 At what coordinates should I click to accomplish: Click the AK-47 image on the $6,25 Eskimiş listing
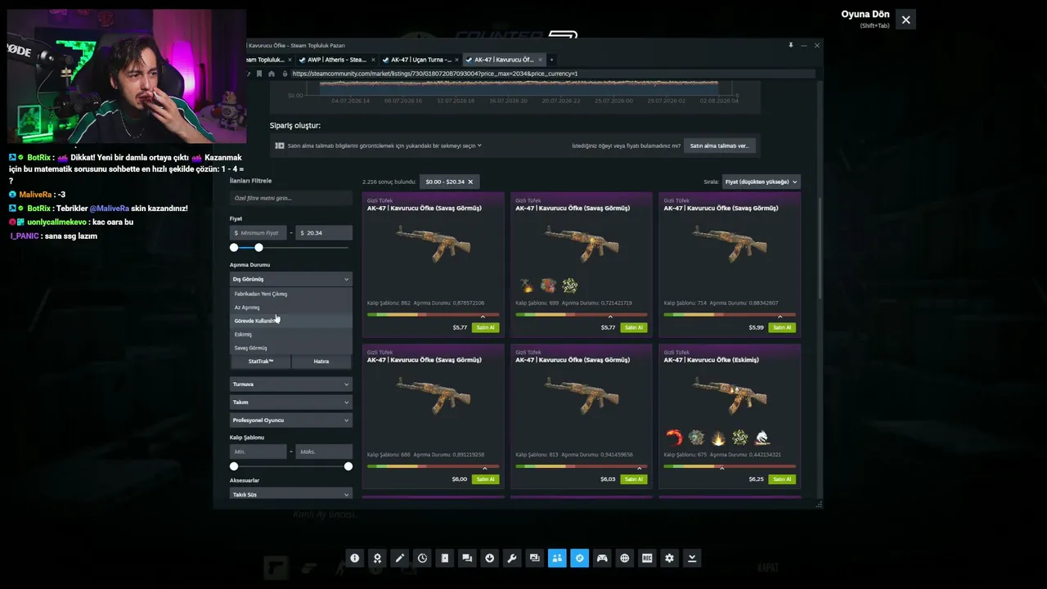730,395
